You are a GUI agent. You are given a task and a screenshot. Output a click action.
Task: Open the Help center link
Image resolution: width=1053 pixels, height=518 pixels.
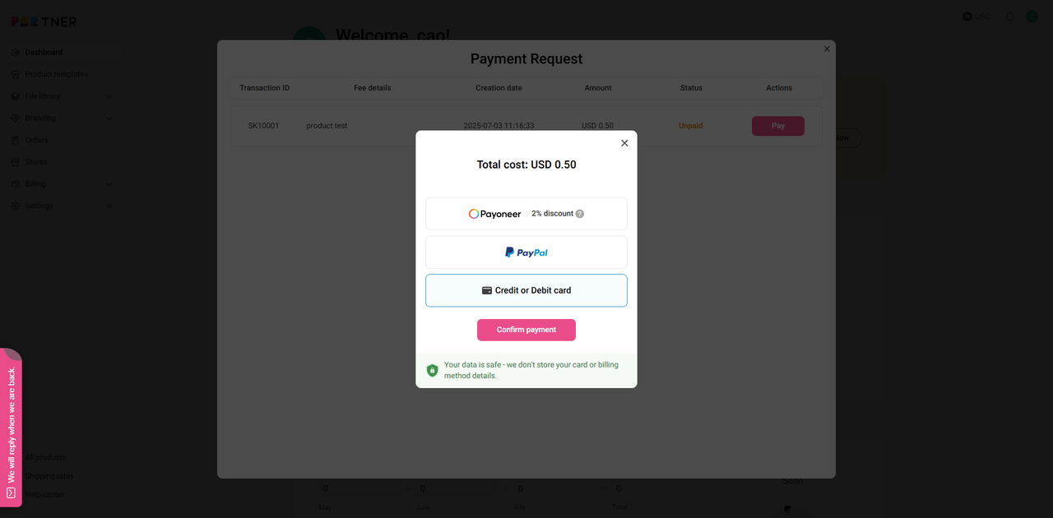pos(44,495)
